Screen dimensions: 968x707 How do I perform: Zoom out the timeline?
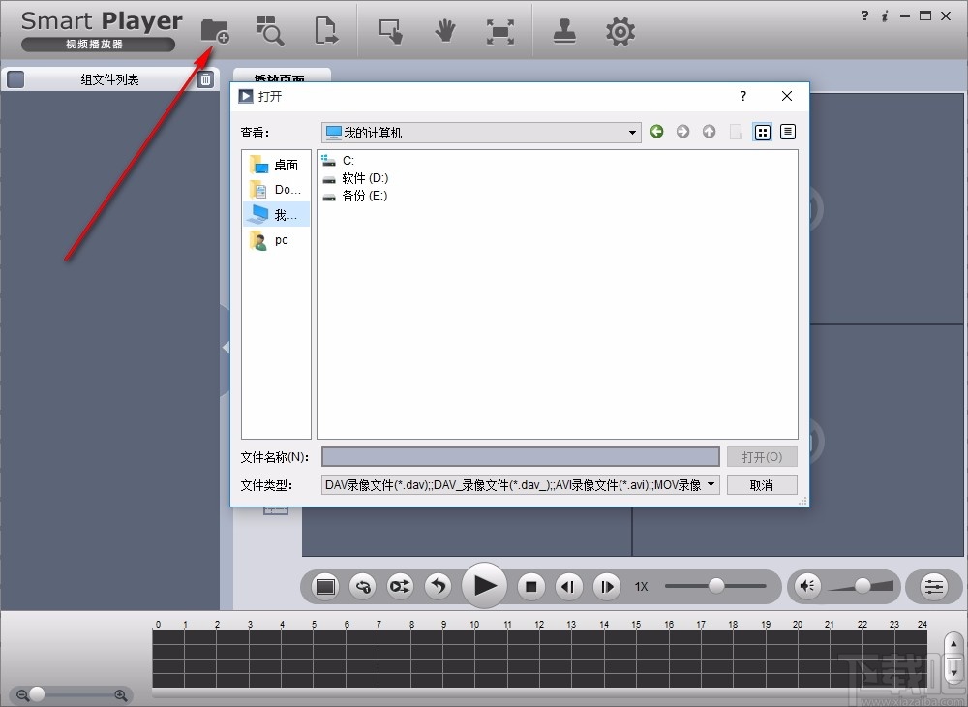23,695
